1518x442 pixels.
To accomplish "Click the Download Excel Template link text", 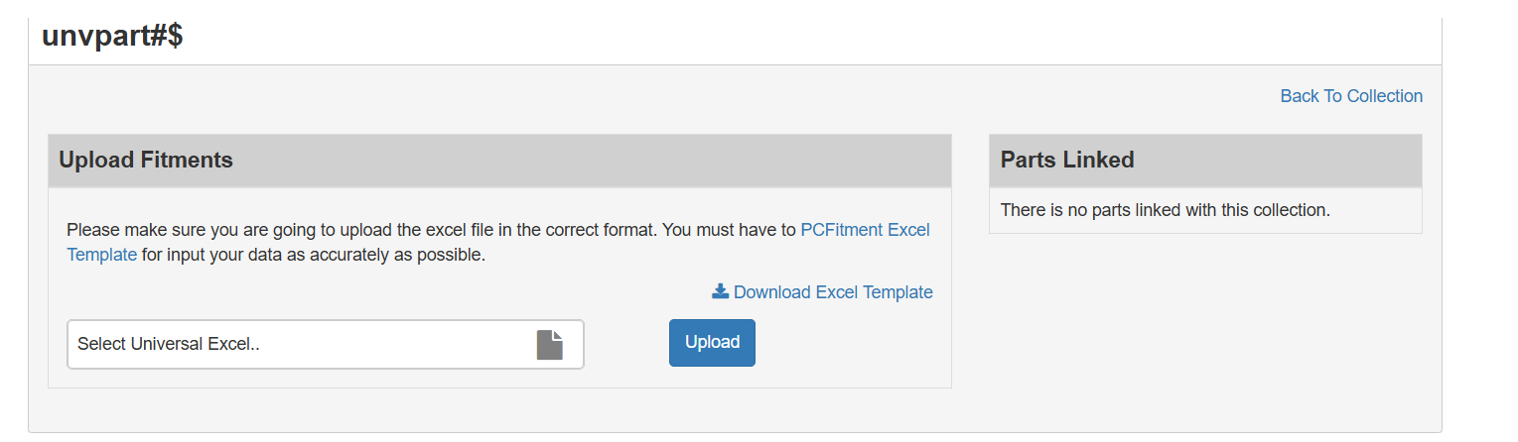I will [x=833, y=292].
